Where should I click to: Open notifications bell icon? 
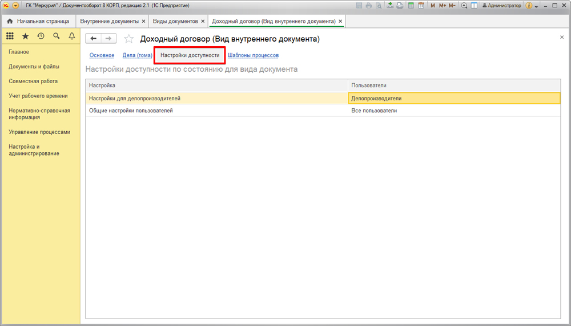coord(72,36)
